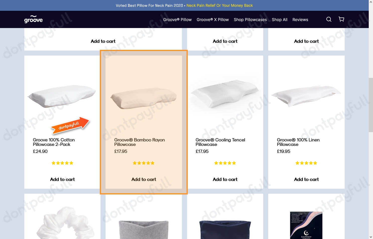Click the scrollbar down arrow
Viewport: 373px width, 239px height.
[371, 237]
